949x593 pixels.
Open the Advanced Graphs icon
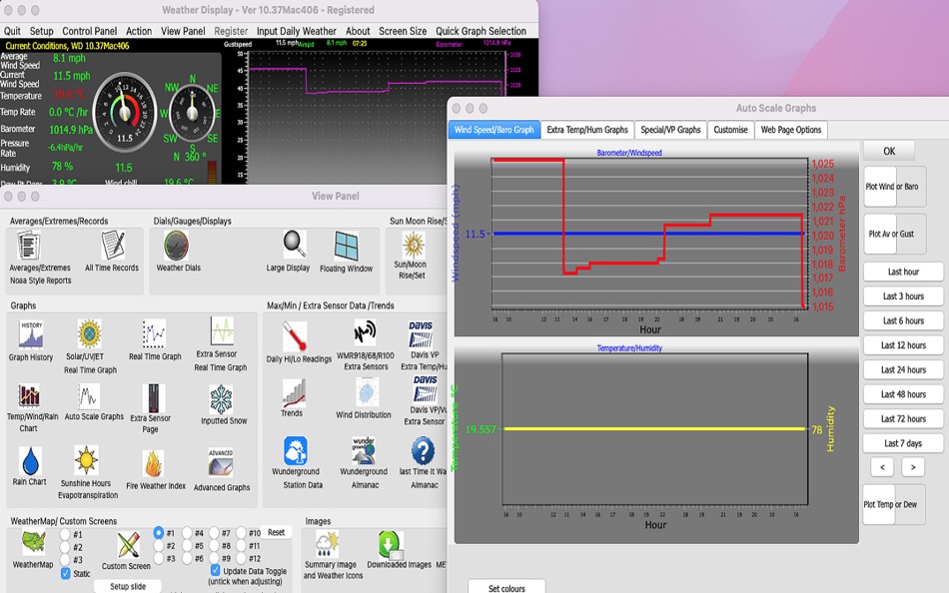pyautogui.click(x=221, y=463)
